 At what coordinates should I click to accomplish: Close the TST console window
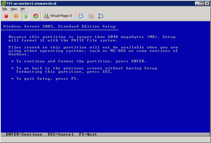(207, 3)
